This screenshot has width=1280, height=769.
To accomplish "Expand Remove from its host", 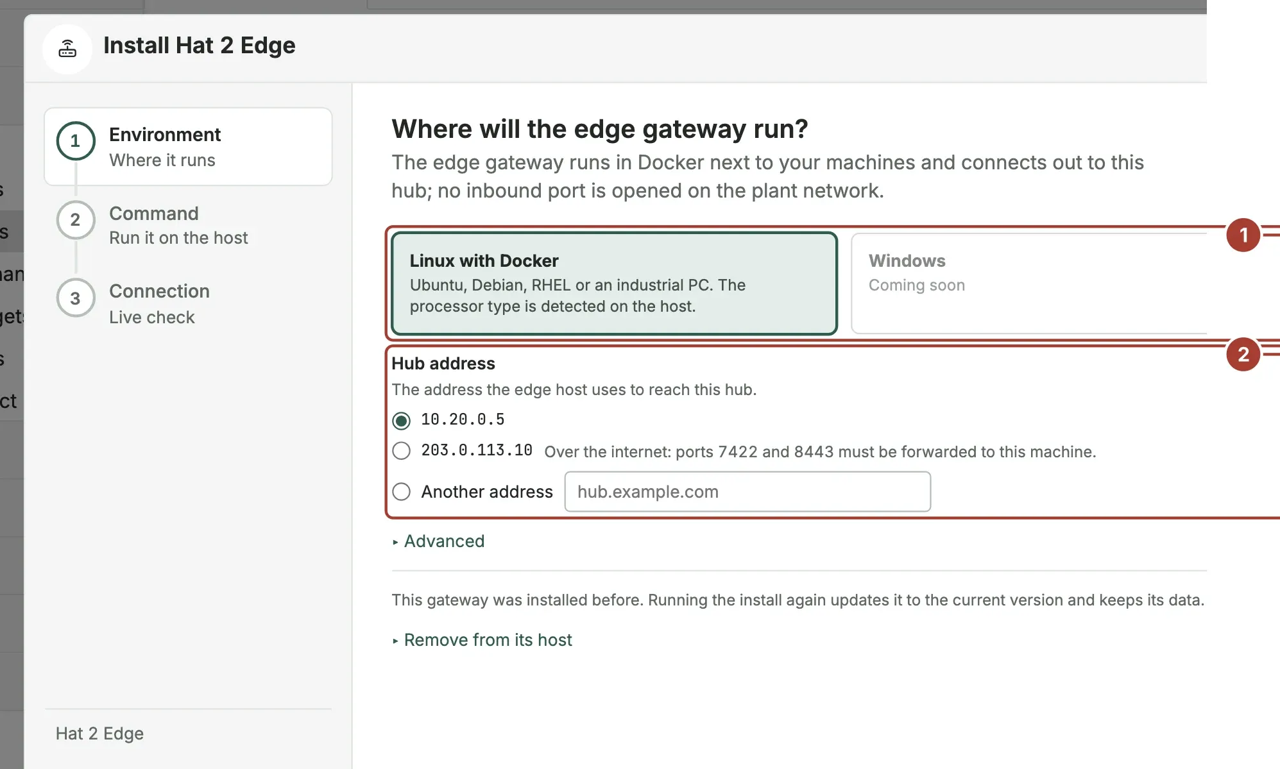I will 482,640.
